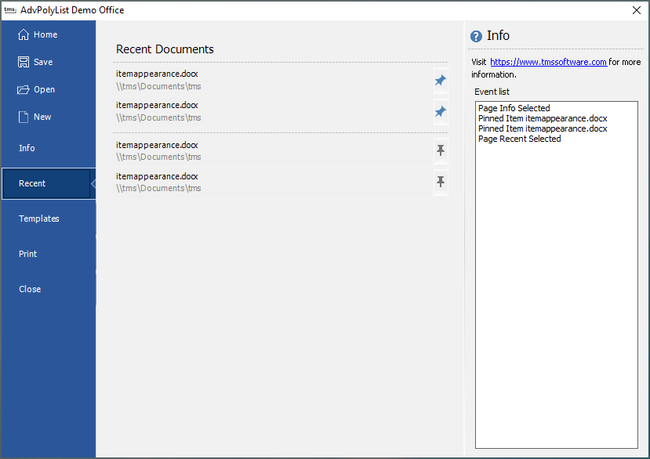Viewport: 650px width, 459px height.
Task: Select 'Page Recent Selected' event list entry
Action: [x=519, y=139]
